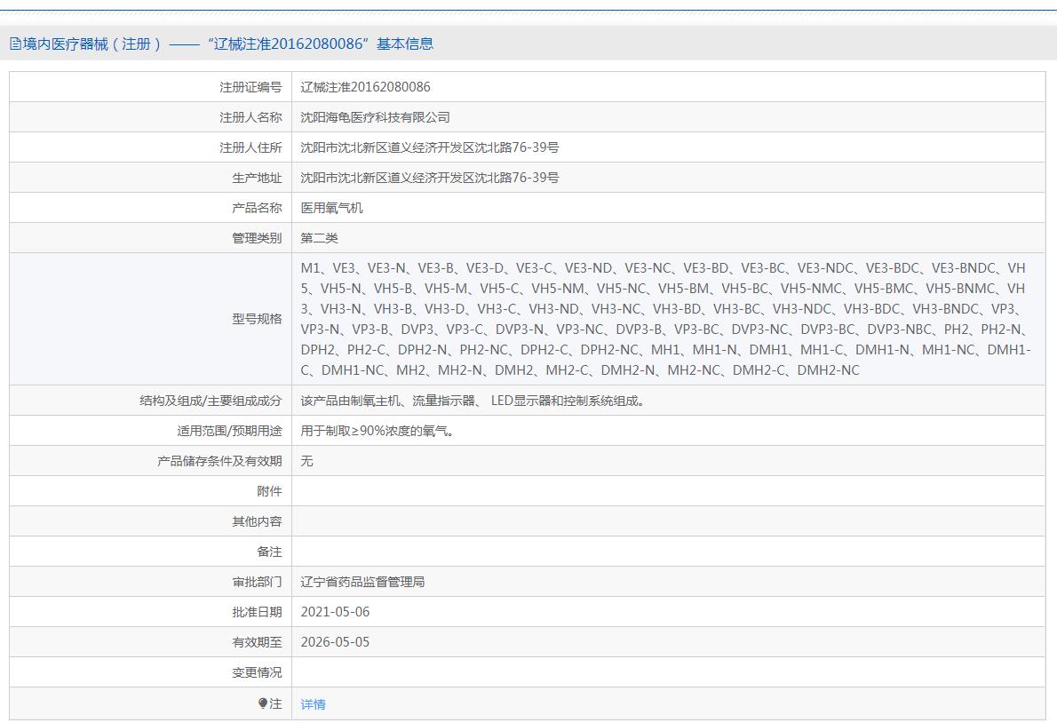1057x723 pixels.
Task: Click the bullet icon next to 注
Action: [263, 703]
